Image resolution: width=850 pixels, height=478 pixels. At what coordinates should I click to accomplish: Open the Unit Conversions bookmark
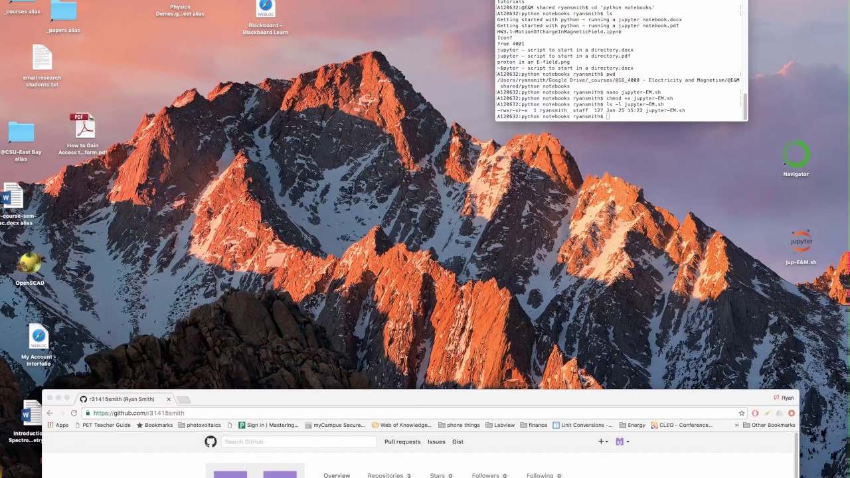[x=583, y=425]
